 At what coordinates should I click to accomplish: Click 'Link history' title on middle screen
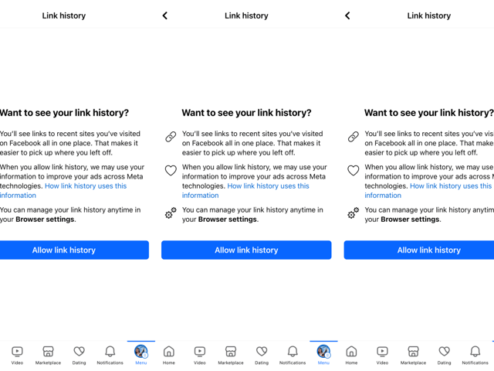click(x=246, y=15)
